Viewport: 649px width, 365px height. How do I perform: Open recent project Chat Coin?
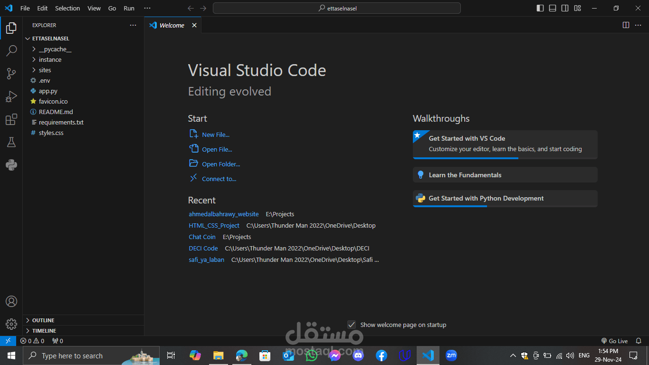click(x=202, y=237)
